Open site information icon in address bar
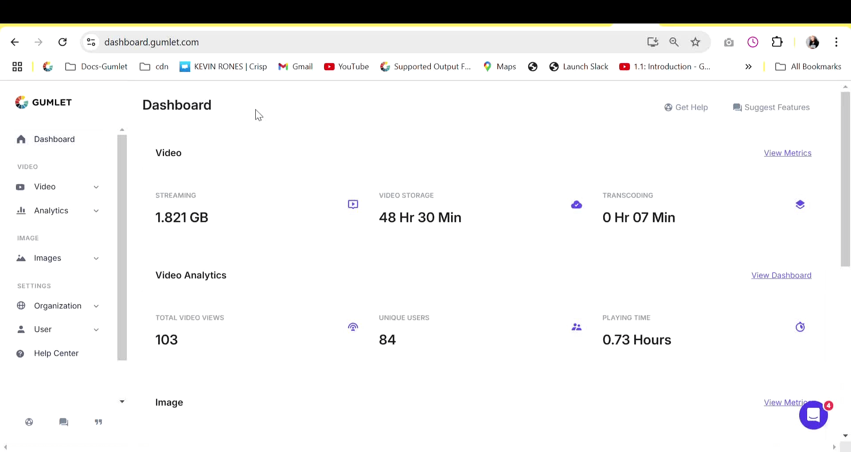 tap(91, 42)
